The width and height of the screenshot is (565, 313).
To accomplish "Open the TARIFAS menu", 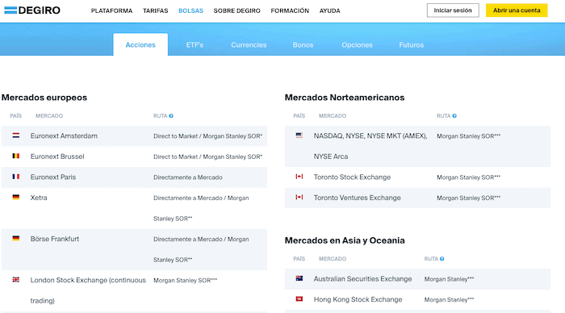I will (155, 10).
